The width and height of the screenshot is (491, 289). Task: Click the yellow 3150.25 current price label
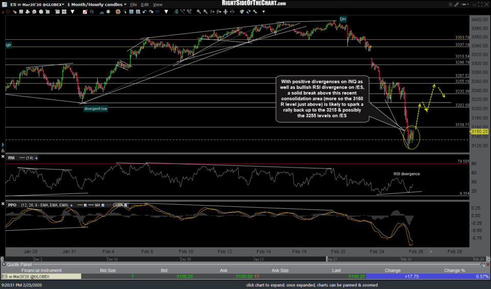point(479,132)
